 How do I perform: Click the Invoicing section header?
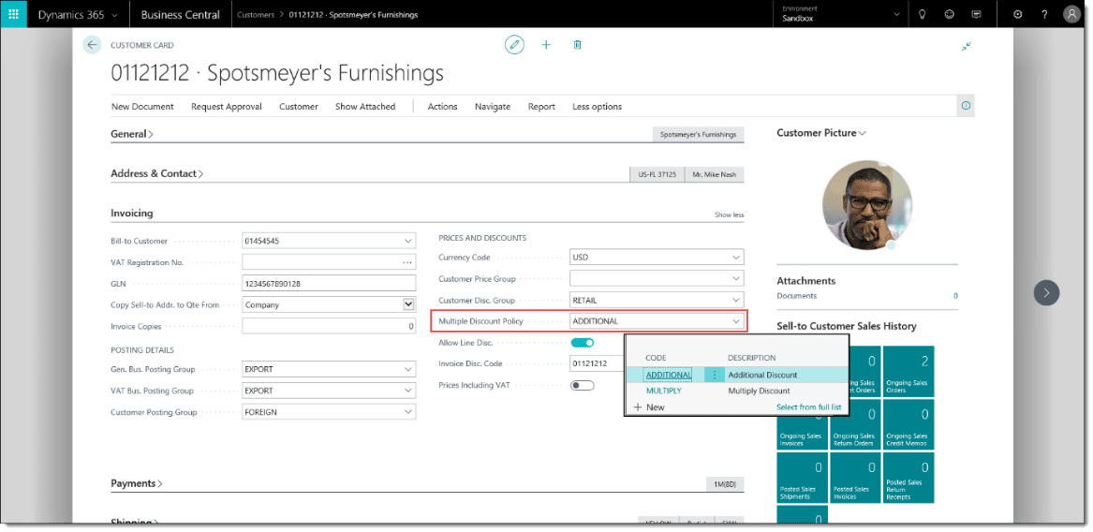point(132,214)
